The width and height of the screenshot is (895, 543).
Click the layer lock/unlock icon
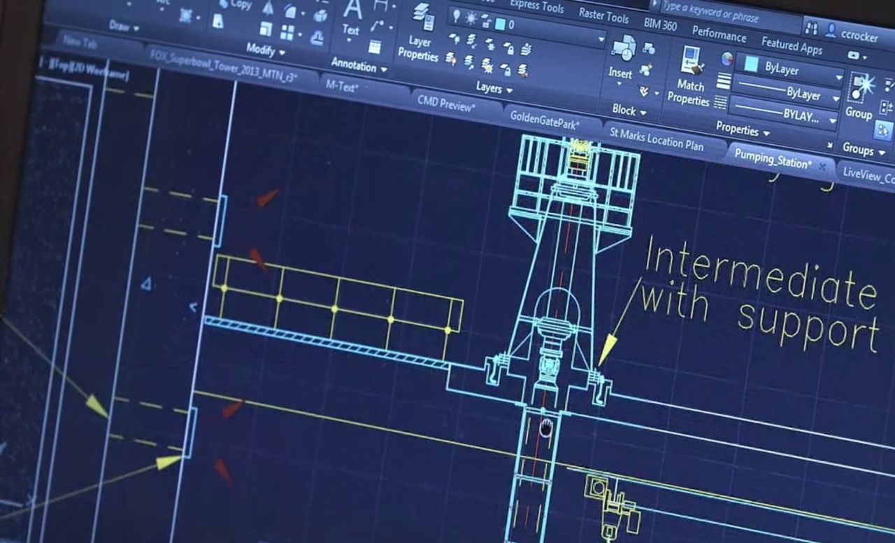coord(486,22)
